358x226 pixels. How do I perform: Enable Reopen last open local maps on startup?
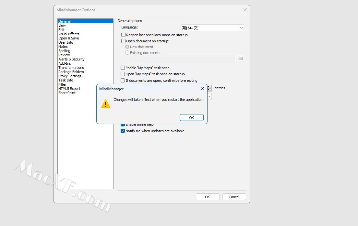click(123, 35)
